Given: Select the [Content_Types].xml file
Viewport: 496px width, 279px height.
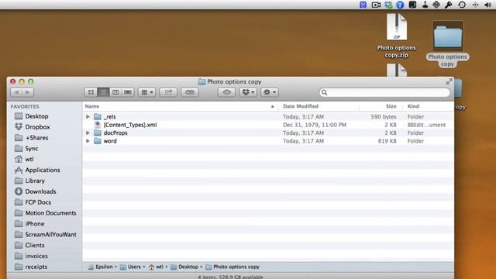Looking at the screenshot, I should coord(130,125).
